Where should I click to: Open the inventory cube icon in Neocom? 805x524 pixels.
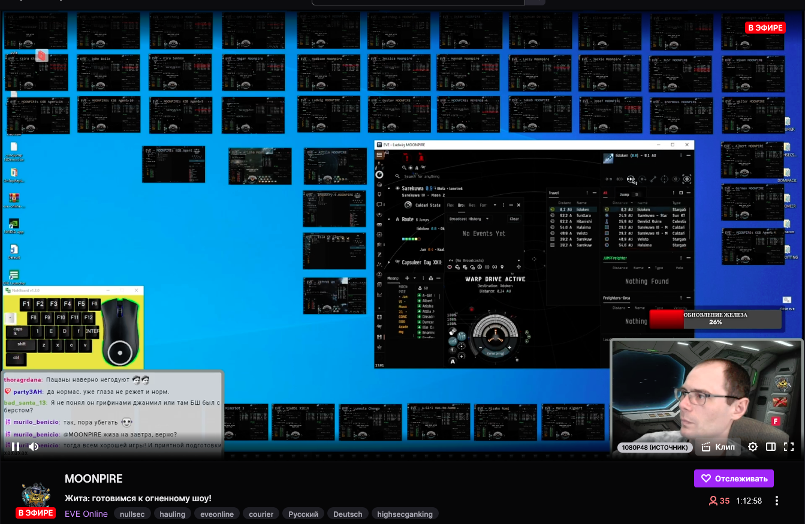[x=379, y=185]
